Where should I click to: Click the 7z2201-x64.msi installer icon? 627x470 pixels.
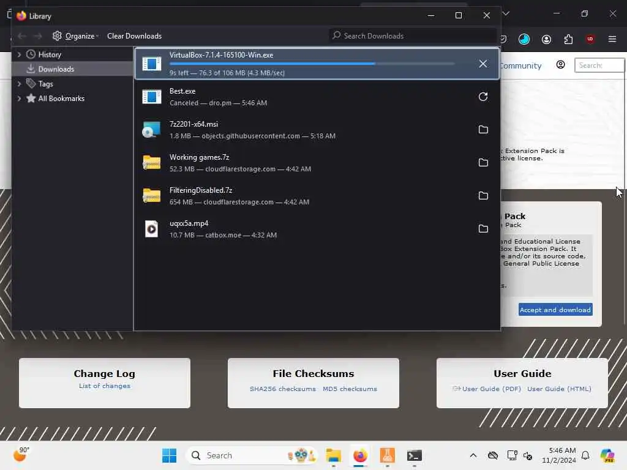[152, 130]
